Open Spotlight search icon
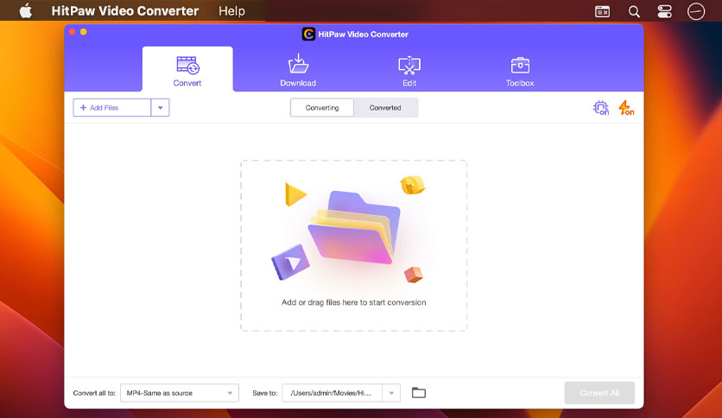Screen dimensions: 722x418 pyautogui.click(x=634, y=11)
